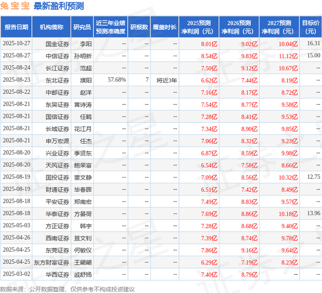
Task: Click 2026 profit forecast 9.83亿
Action: [x=249, y=56]
